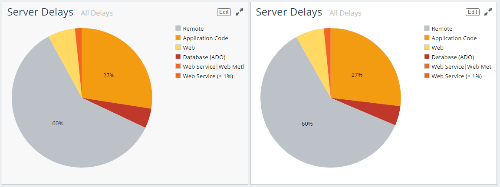
Task: Select Remote legend swatch in right panel
Action: pyautogui.click(x=427, y=29)
